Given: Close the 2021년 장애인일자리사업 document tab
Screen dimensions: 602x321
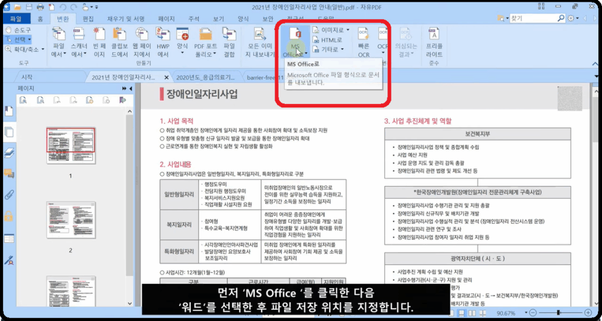Looking at the screenshot, I should point(166,77).
